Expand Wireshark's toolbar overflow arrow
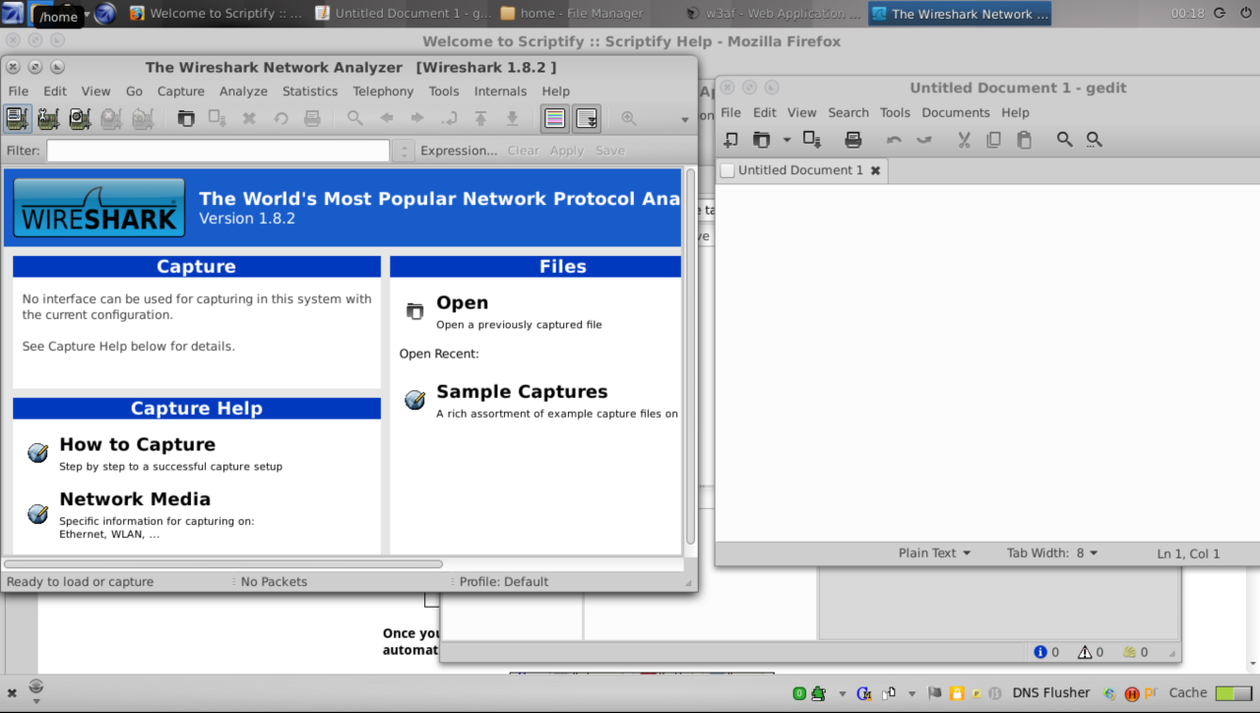This screenshot has width=1260, height=713. click(685, 120)
